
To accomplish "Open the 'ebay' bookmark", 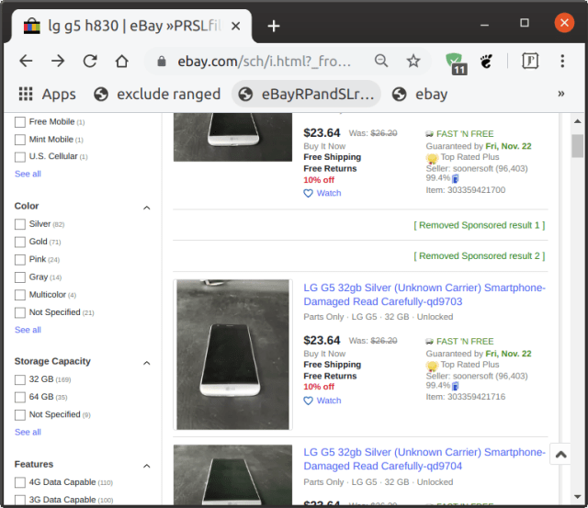I will (420, 94).
